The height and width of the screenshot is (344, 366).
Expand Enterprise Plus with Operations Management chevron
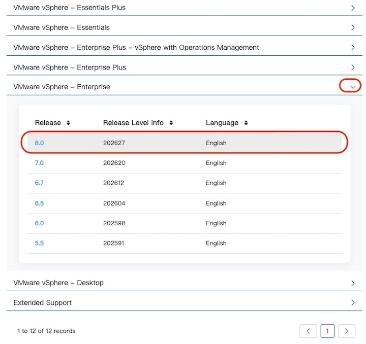[353, 48]
